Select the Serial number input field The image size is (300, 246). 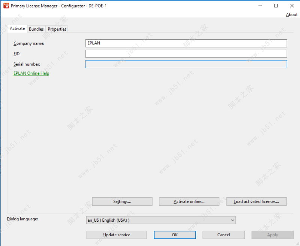186,64
